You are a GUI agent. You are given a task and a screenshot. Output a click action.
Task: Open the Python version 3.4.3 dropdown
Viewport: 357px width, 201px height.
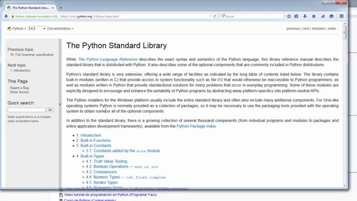(36, 28)
